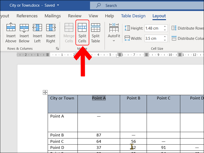Click in the Search box
This screenshot has height=153, width=204.
pos(143,5)
